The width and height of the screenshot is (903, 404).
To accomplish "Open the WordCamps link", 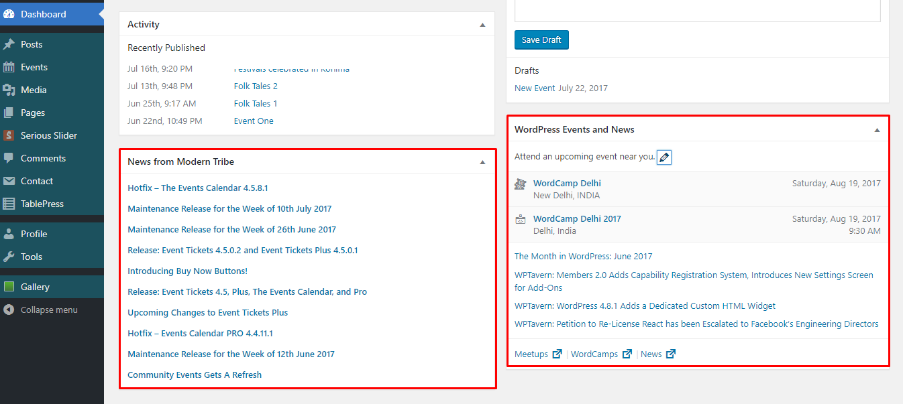I will pos(594,354).
